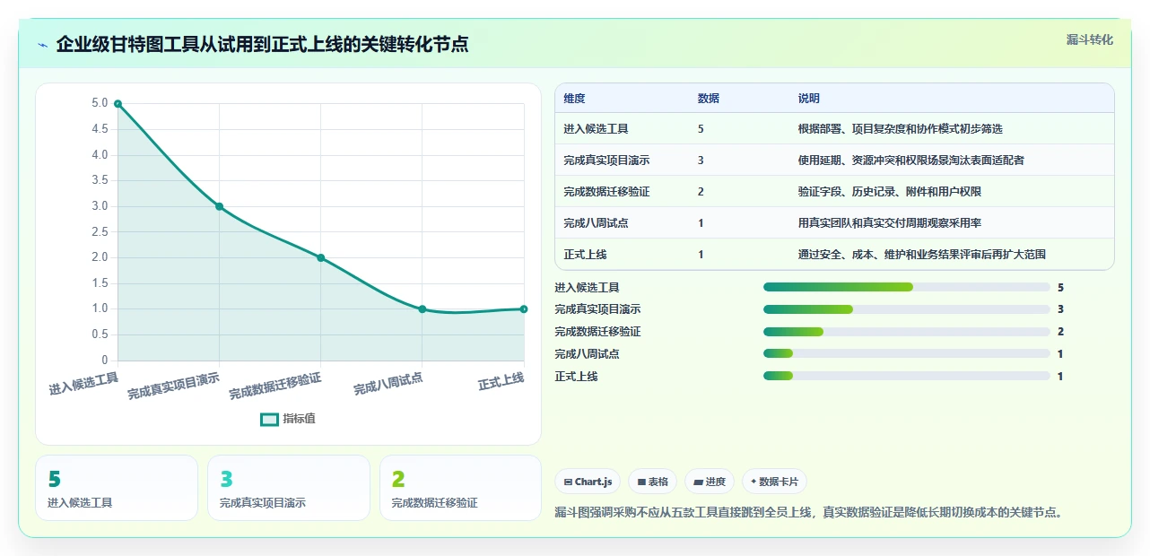Click the 完成真实项目演示 summary card

point(289,488)
